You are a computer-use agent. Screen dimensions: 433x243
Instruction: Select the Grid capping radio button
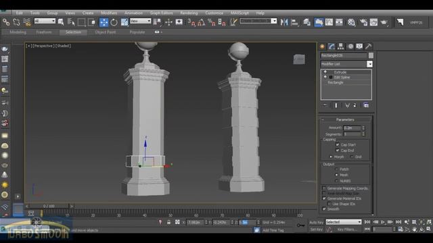(x=352, y=157)
